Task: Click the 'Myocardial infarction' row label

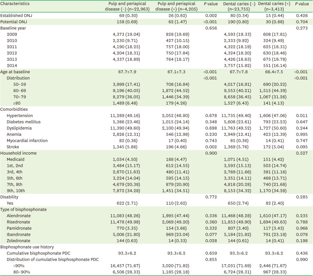Action: 27,141
